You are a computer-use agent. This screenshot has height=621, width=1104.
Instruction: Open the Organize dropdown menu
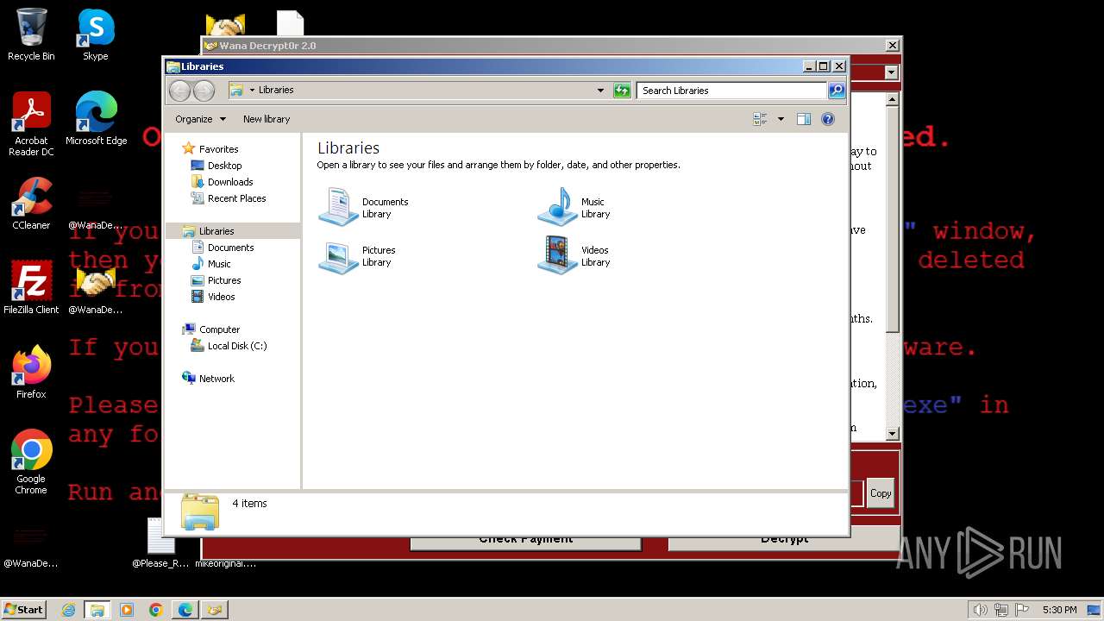pyautogui.click(x=200, y=119)
